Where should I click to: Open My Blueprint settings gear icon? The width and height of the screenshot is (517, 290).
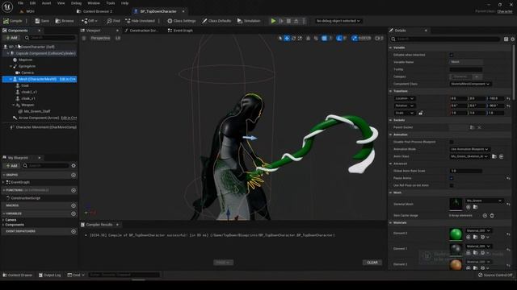click(74, 166)
